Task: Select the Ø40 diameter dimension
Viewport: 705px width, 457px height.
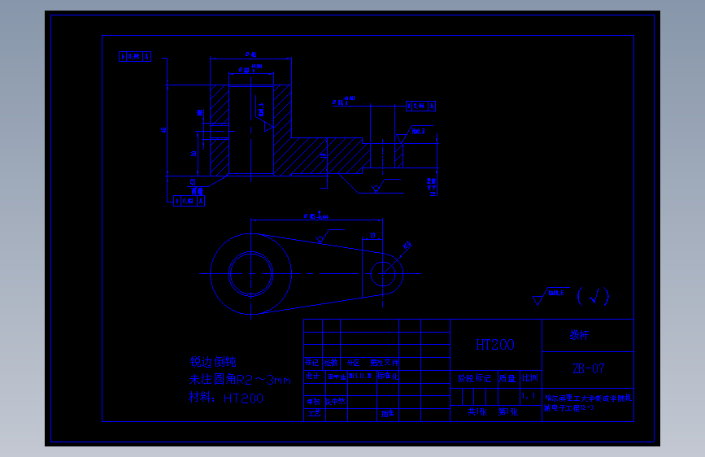Action: 251,54
